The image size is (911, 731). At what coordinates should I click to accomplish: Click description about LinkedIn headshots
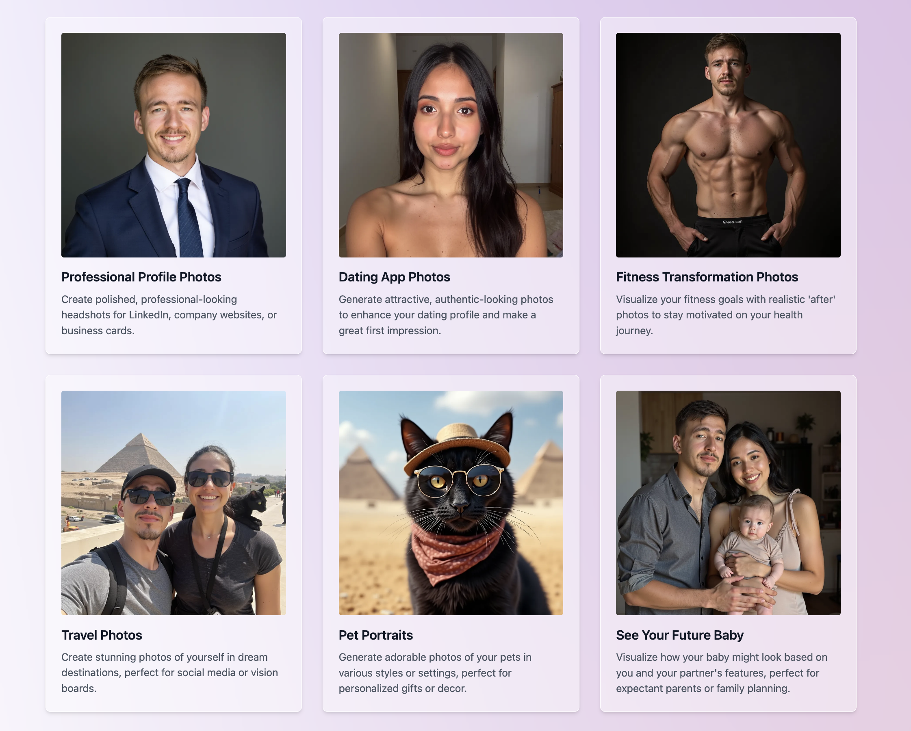pos(169,315)
